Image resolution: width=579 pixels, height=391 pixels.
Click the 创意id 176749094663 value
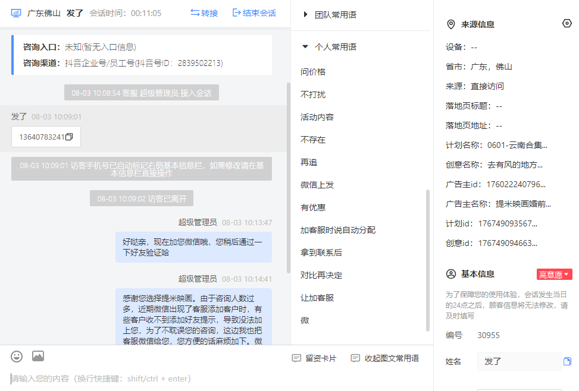508,243
